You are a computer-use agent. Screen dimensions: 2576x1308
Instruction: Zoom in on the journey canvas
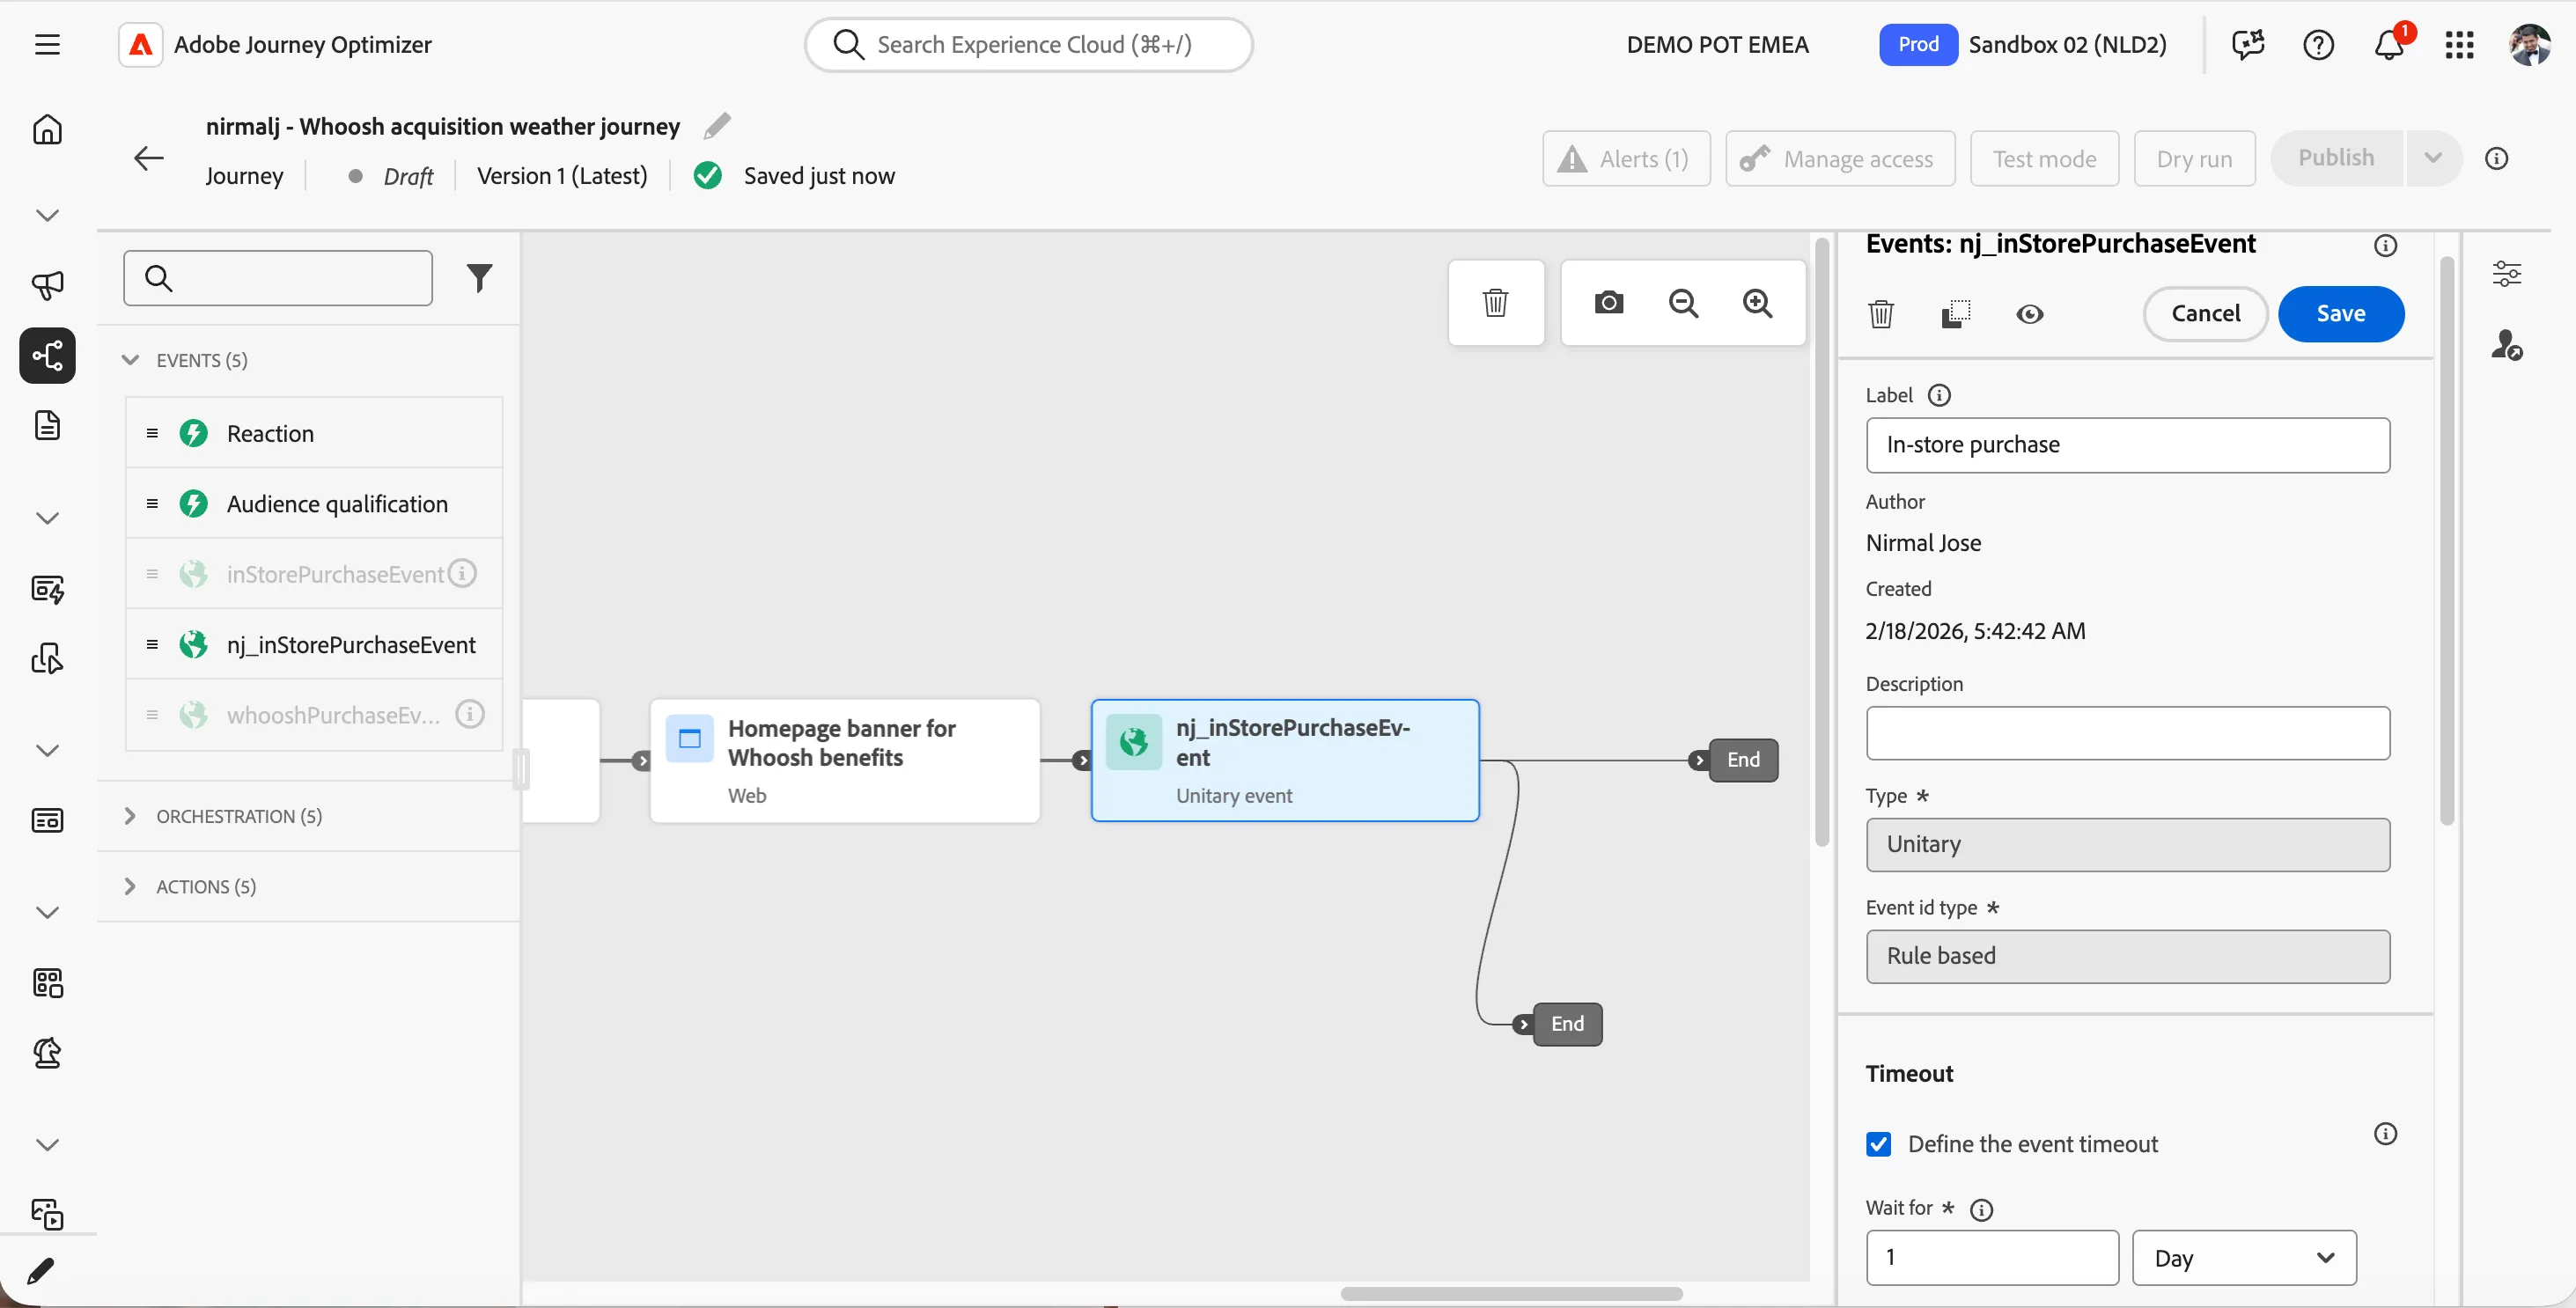click(1757, 302)
